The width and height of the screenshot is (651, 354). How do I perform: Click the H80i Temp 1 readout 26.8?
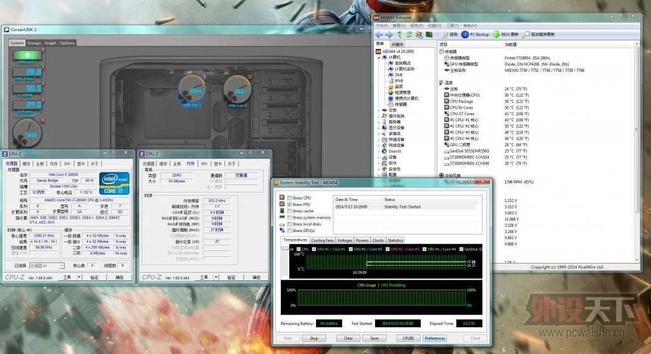(x=27, y=71)
